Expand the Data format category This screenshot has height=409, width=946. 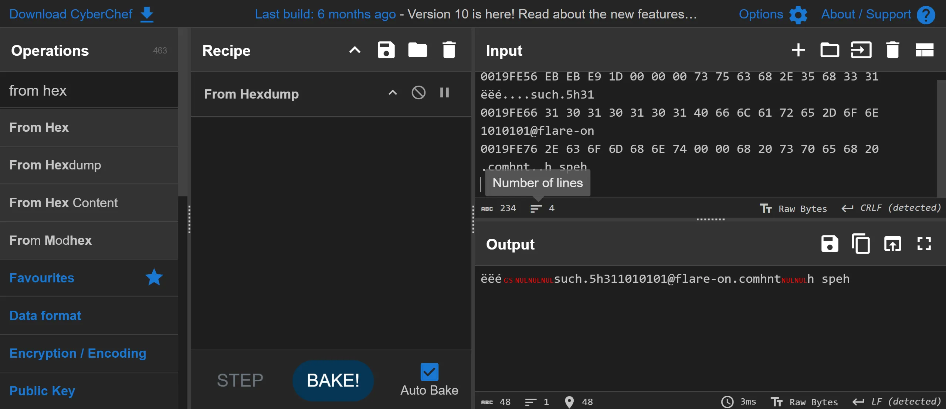pyautogui.click(x=45, y=316)
